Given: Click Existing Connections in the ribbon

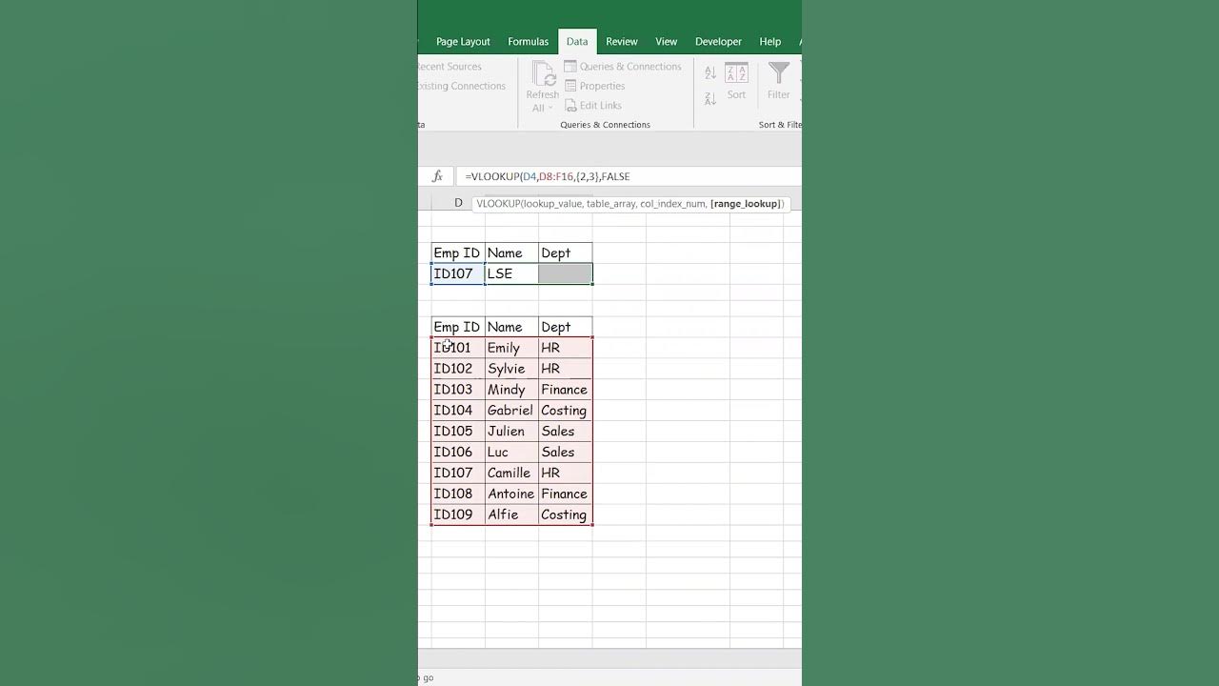Looking at the screenshot, I should click(461, 86).
